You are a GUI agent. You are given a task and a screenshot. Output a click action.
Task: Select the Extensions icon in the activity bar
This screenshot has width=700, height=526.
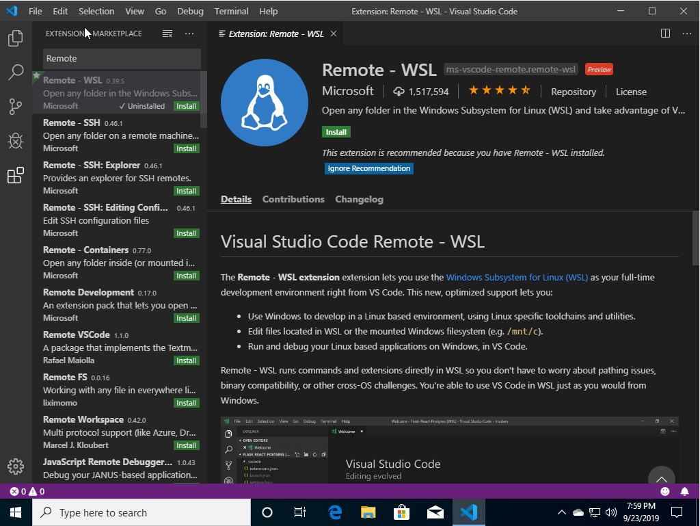tap(15, 175)
